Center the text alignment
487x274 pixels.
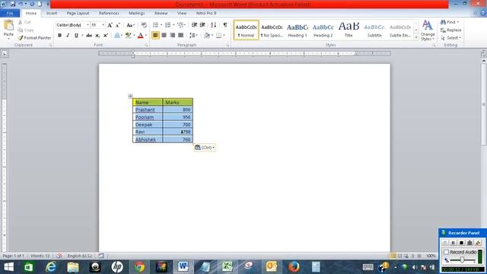tap(164, 36)
